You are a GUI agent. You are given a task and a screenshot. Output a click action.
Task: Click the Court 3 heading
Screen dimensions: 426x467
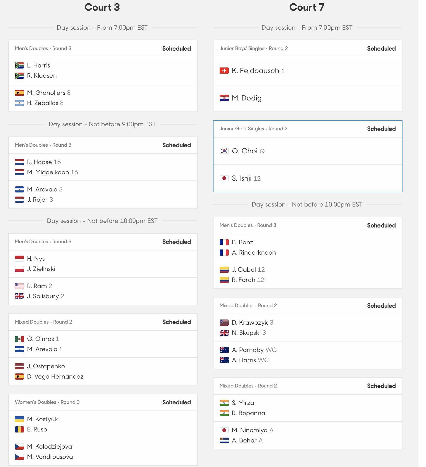click(102, 7)
